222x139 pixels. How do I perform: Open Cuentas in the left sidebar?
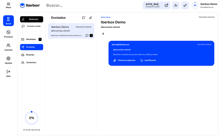8,47
